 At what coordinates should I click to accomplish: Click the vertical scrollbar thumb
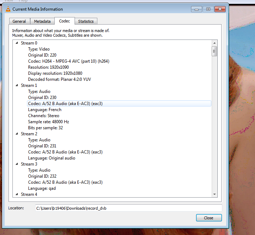click(215, 51)
